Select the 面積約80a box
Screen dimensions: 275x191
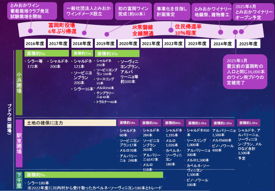(173, 123)
